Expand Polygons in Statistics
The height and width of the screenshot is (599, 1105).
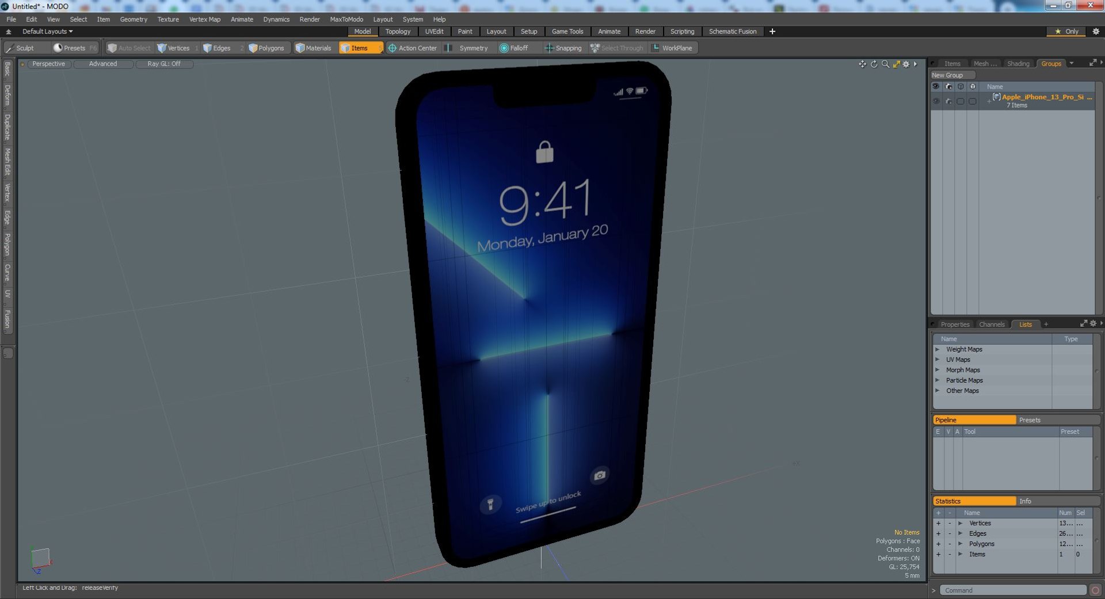[961, 544]
